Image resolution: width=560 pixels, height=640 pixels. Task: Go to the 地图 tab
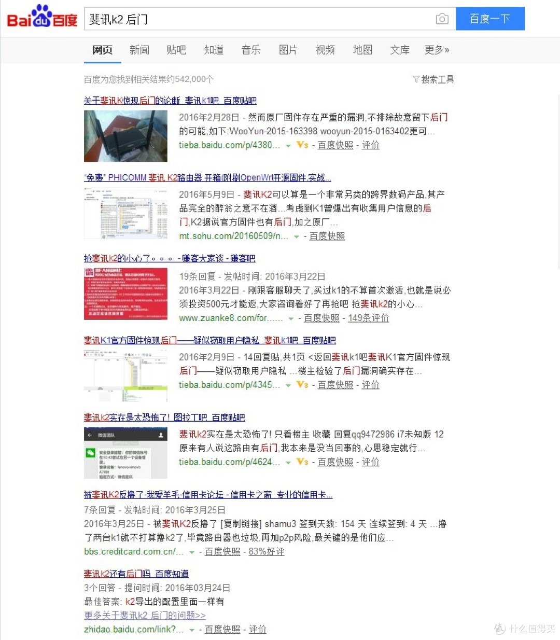362,50
